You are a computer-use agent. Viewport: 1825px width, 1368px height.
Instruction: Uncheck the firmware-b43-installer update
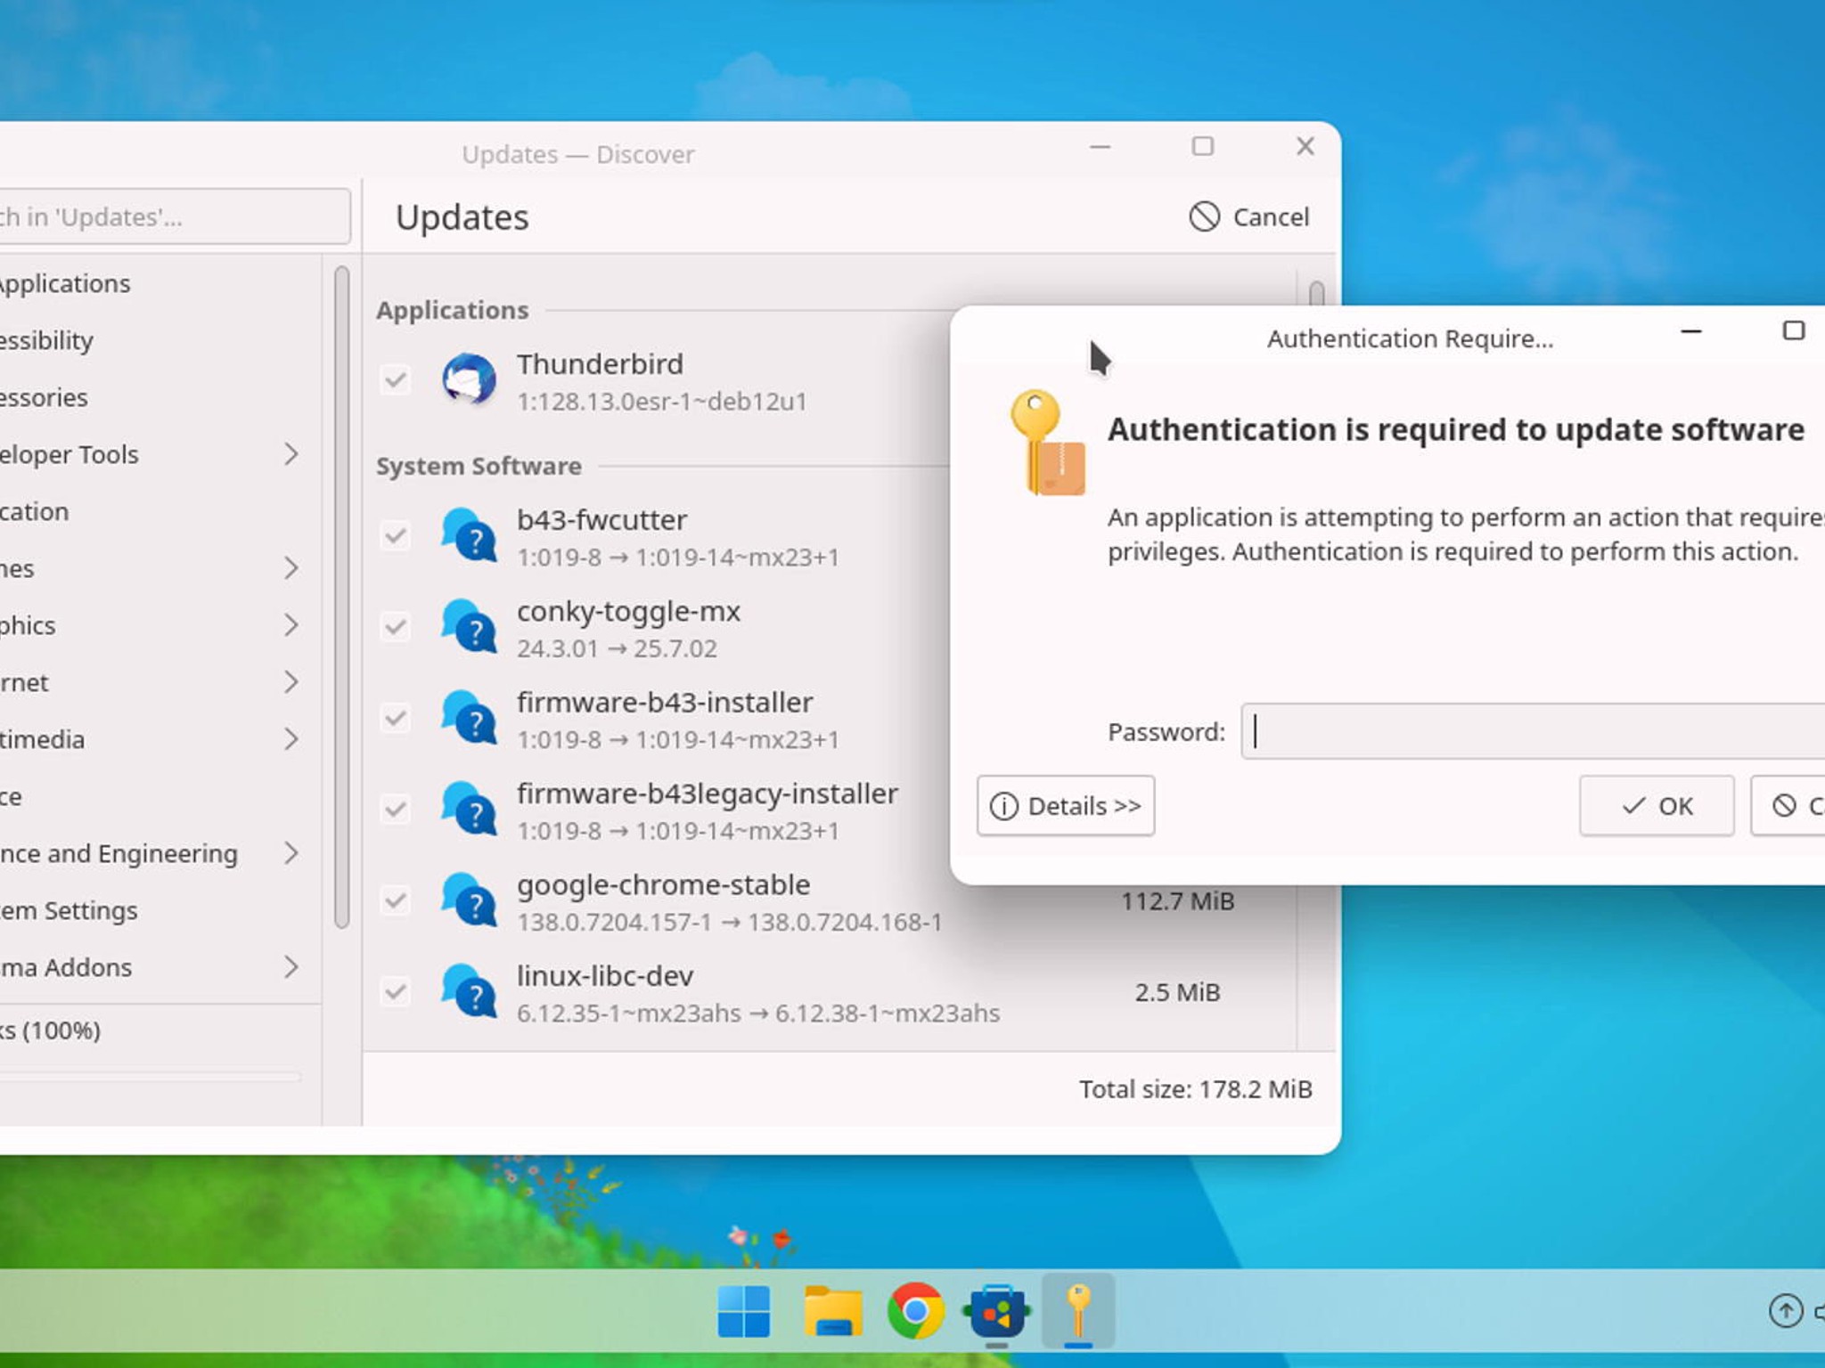click(396, 720)
